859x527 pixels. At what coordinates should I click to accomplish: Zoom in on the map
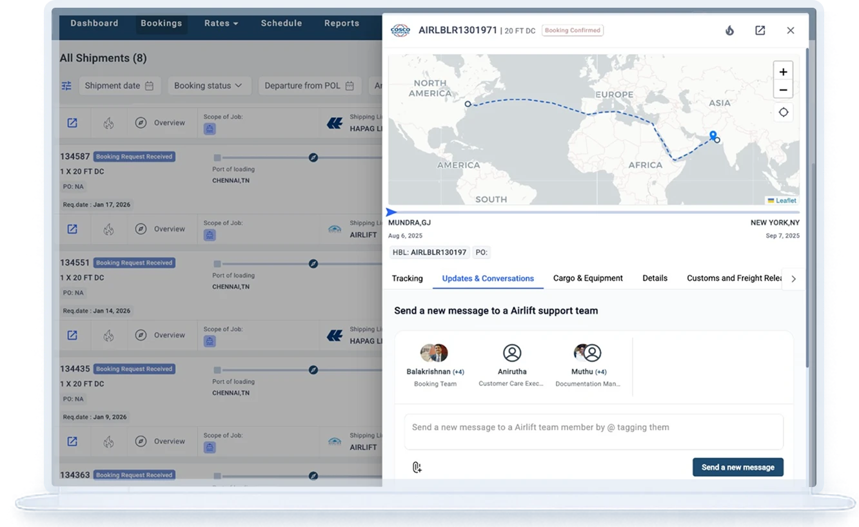783,72
